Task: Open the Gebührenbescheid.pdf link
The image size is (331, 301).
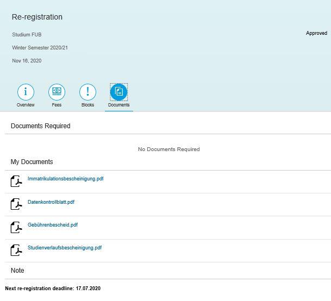Action: [53, 225]
